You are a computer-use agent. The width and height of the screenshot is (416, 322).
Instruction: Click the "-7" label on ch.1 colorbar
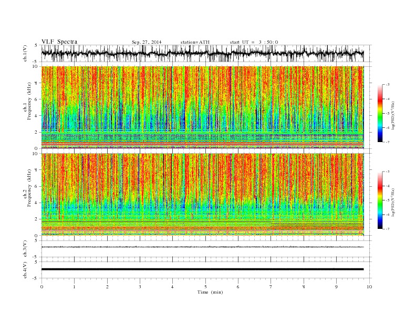pyautogui.click(x=388, y=142)
